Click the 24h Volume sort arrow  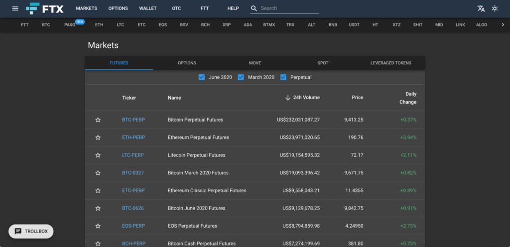pos(287,98)
